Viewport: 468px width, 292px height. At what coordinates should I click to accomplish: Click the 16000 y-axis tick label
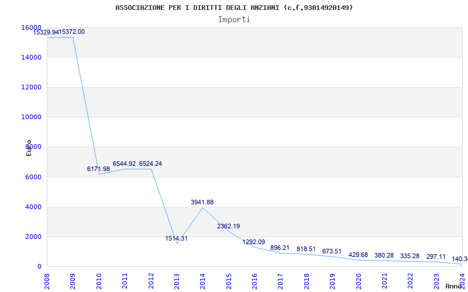coord(32,27)
